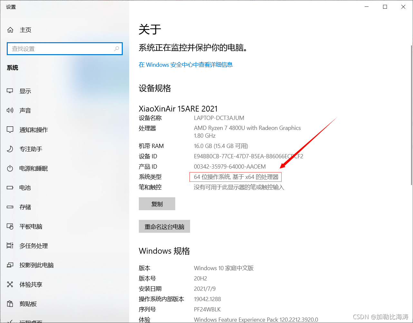Click the 系统正在监控并保护你的电脑 status text
Viewport: 413px width, 323px height.
(194, 48)
